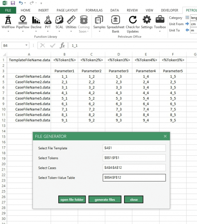
Task: Open the Toolbox briefcase
Action: click(160, 19)
